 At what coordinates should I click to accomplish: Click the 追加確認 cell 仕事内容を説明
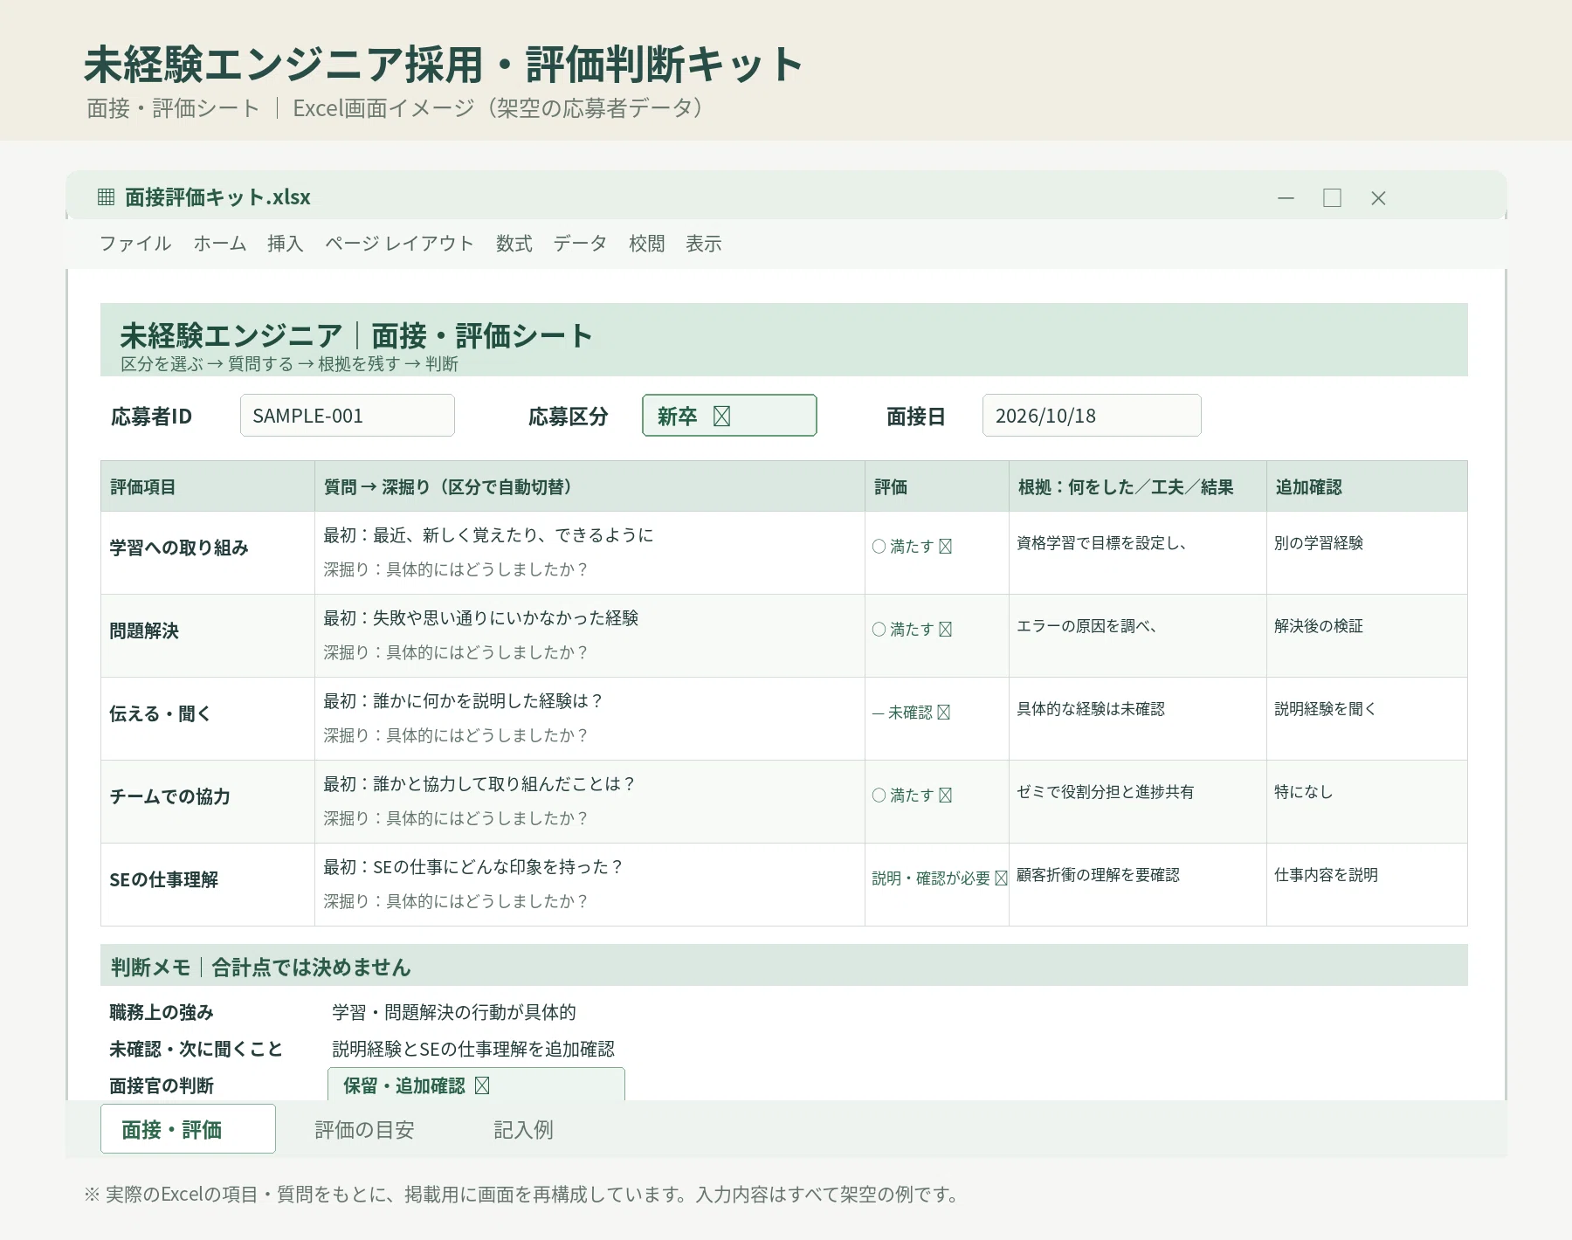point(1367,885)
